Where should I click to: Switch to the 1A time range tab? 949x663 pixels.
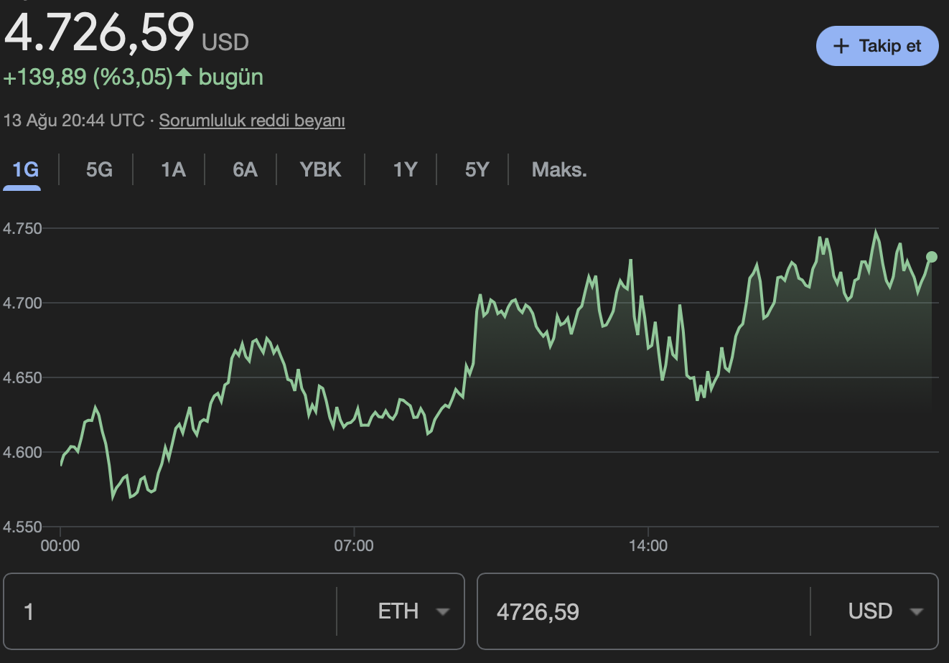coord(173,170)
